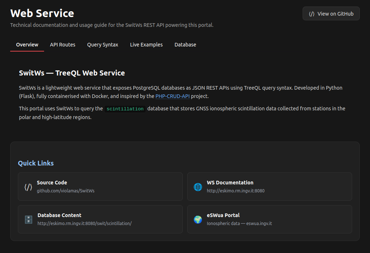Open the PHP-CRUD-API project link
Screen dimensions: 370x253
tap(172, 96)
